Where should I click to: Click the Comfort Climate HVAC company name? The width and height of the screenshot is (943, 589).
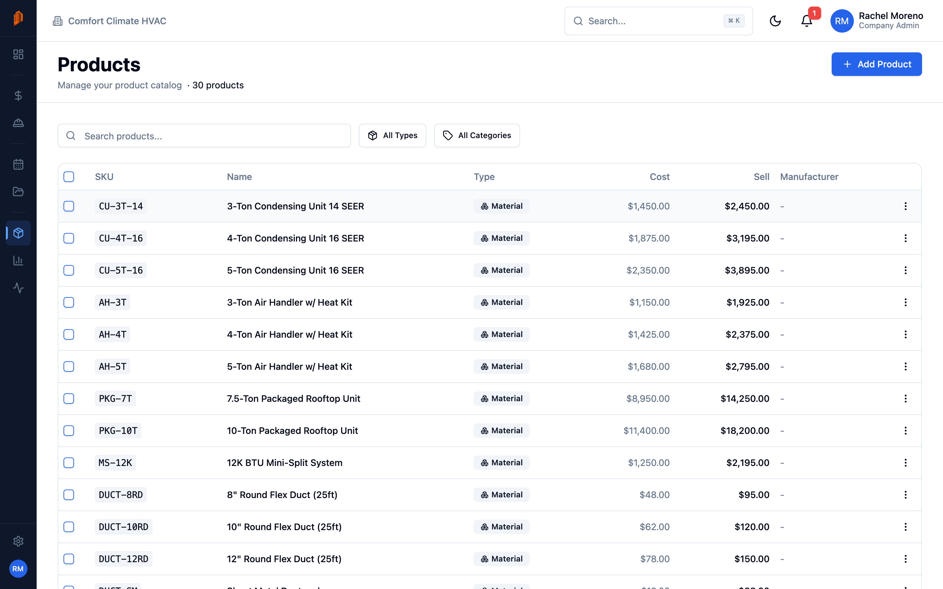[x=117, y=21]
